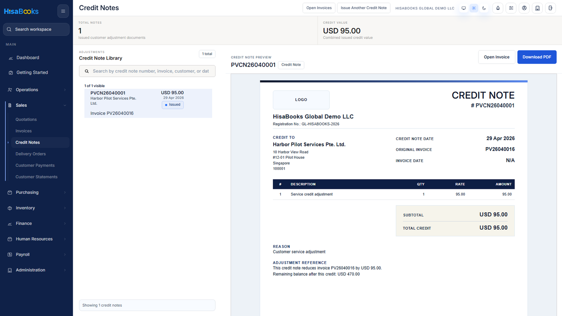Click the Inventory box icon
562x316 pixels.
10,208
